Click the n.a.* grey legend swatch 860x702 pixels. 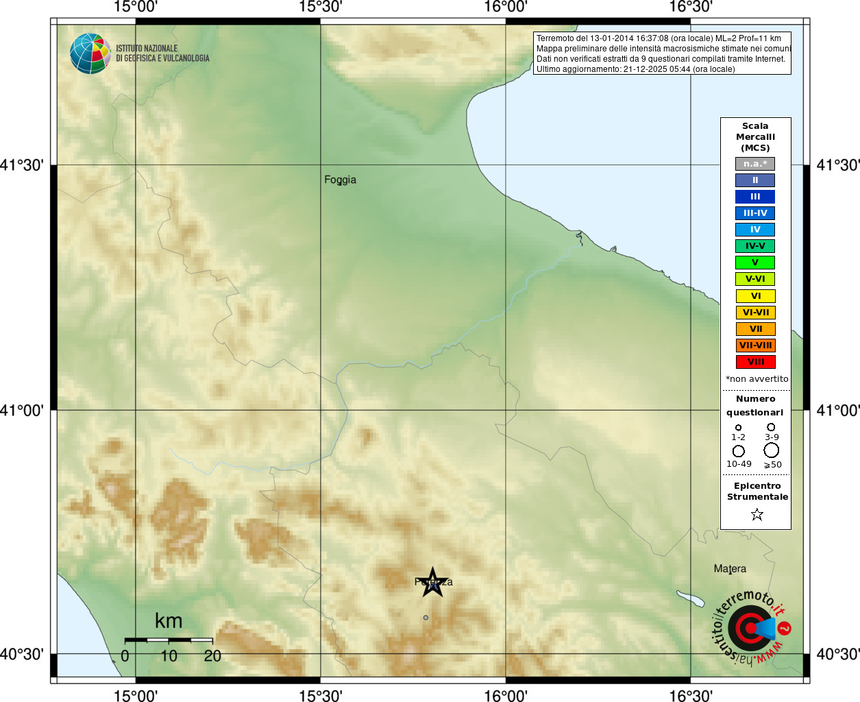755,164
